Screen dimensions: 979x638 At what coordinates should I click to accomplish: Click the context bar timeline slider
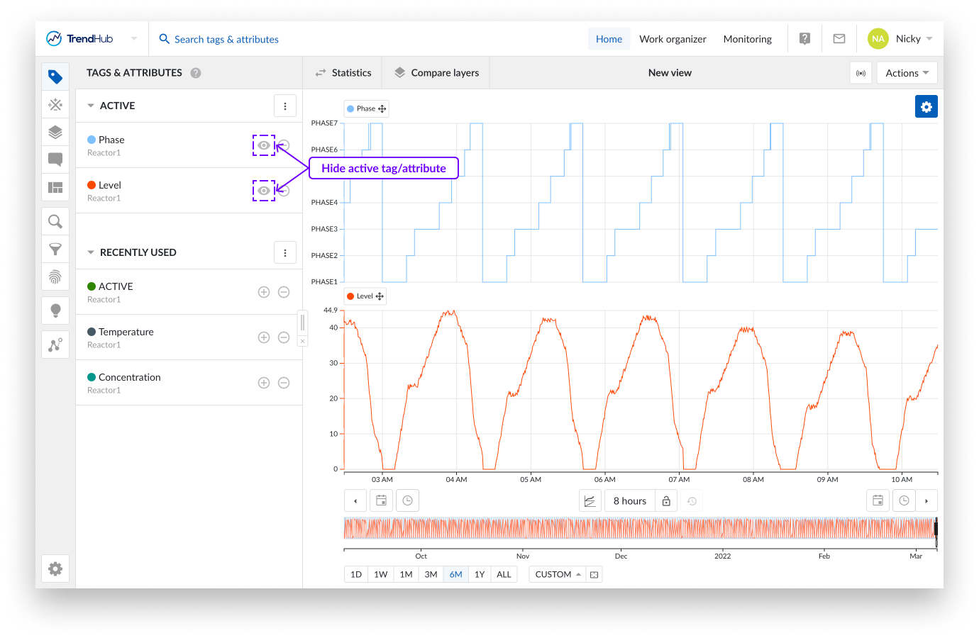(x=638, y=529)
